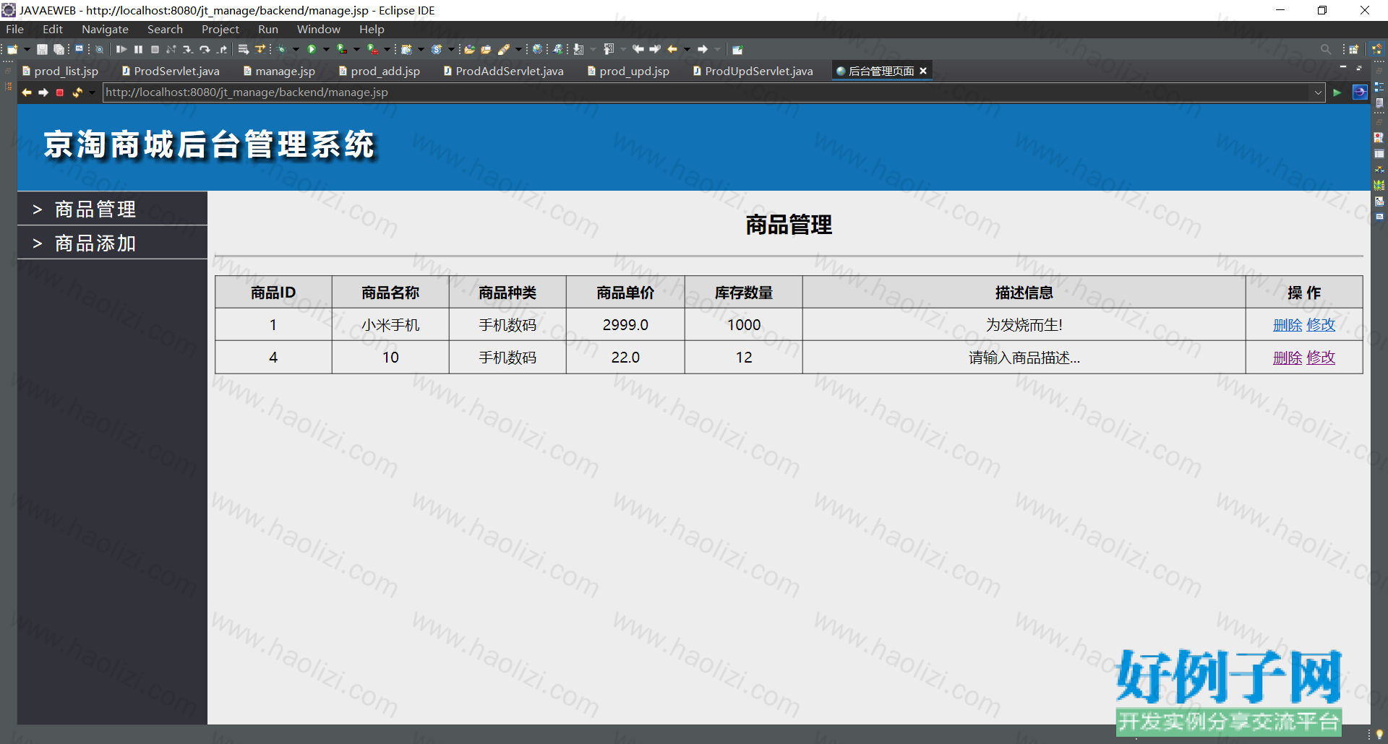The height and width of the screenshot is (744, 1388).
Task: Click the Last Edit Location arrow
Action: [638, 49]
